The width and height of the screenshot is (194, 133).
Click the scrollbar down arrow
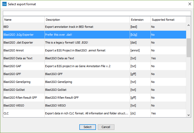(x=188, y=115)
